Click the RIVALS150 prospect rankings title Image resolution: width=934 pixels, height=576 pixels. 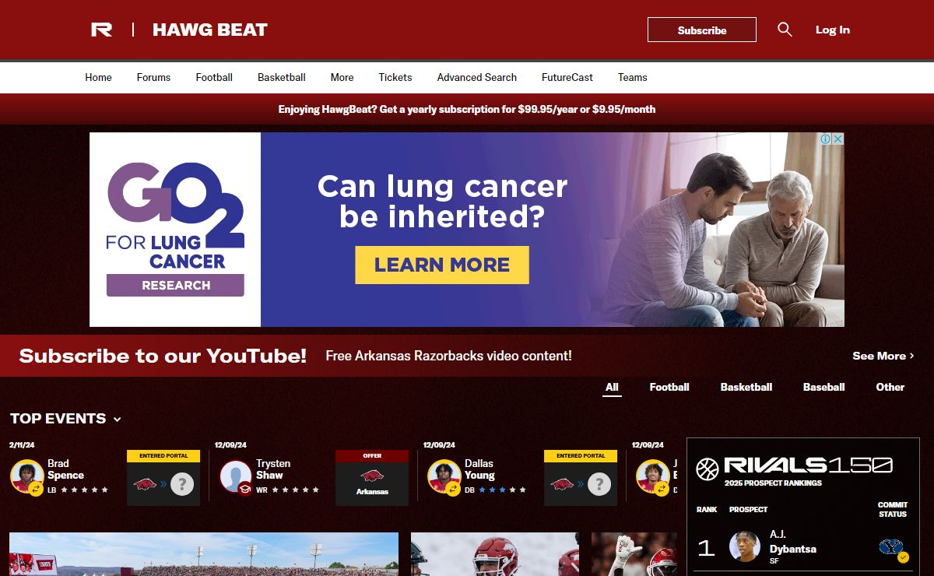tap(808, 465)
